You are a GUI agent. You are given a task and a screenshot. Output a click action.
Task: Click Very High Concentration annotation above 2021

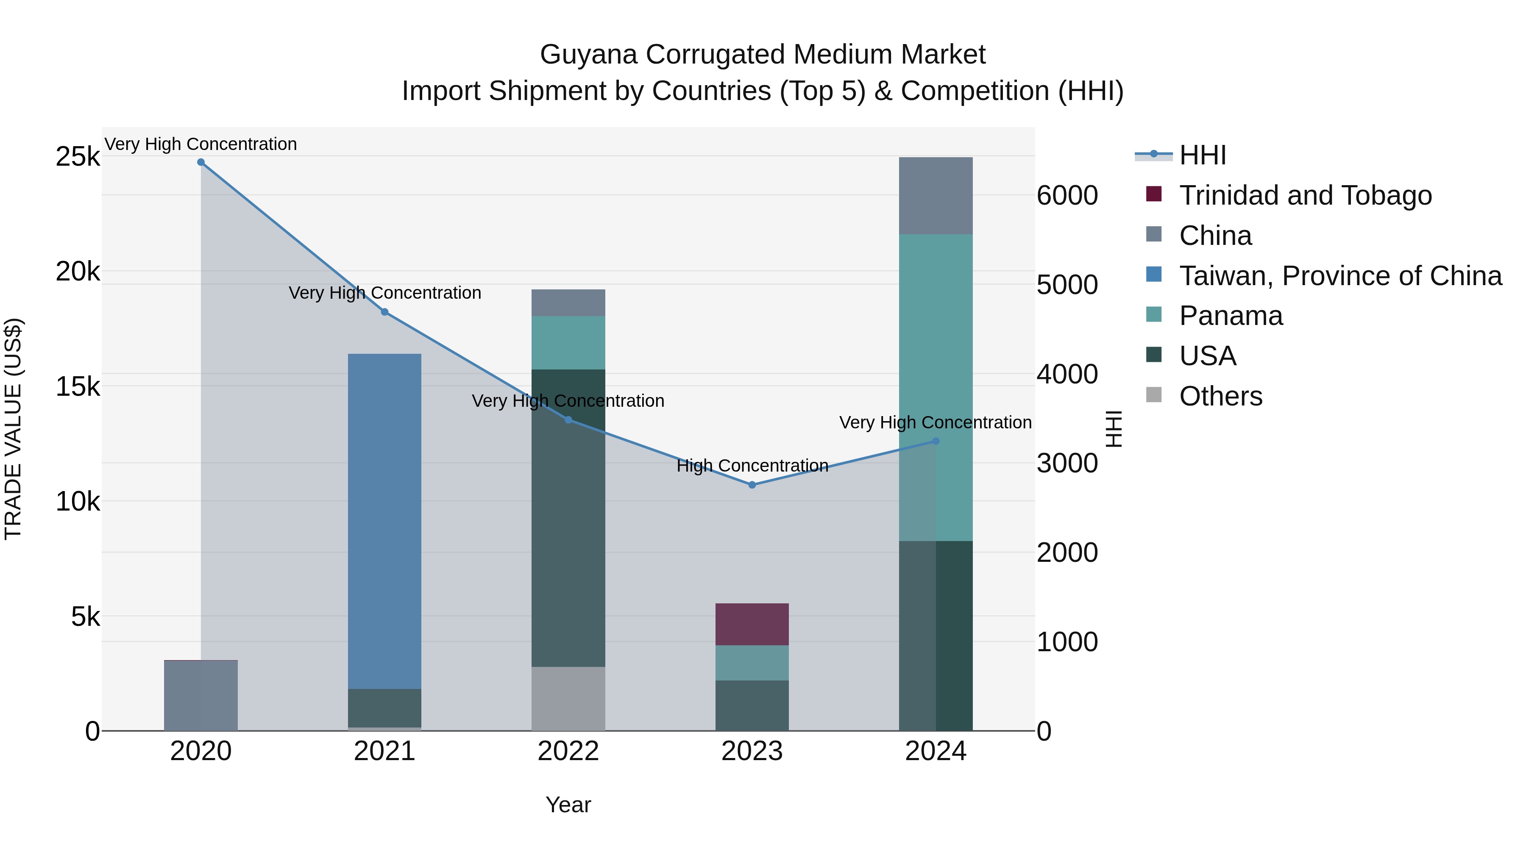(384, 293)
